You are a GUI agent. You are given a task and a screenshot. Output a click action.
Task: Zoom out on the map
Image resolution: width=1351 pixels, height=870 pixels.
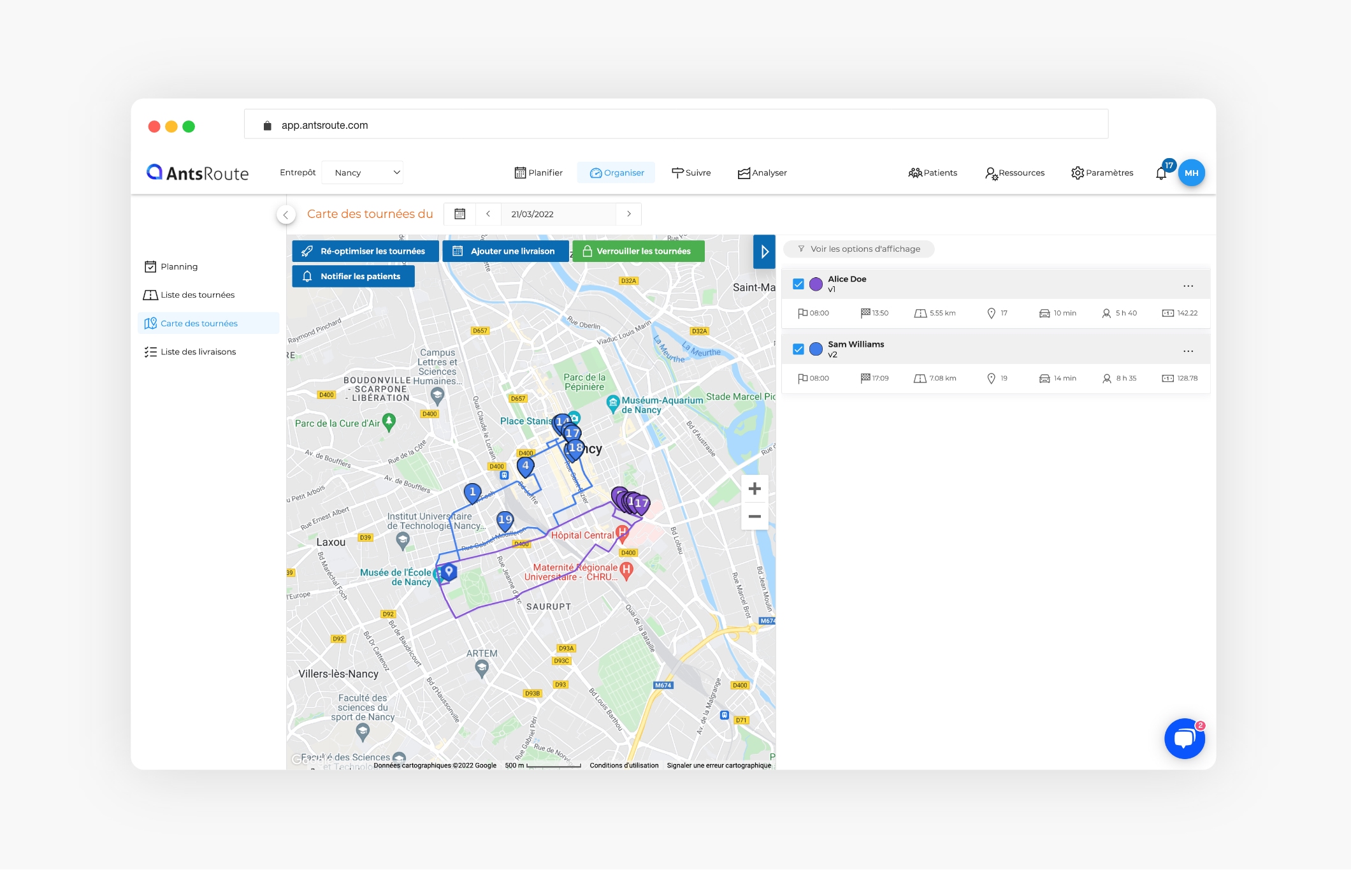[x=755, y=516]
